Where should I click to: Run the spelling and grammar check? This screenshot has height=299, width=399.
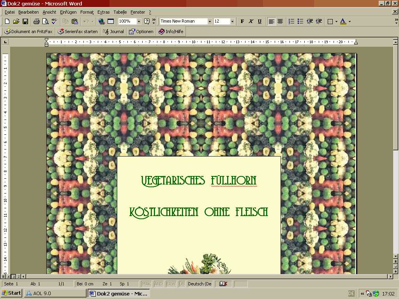coord(54,21)
